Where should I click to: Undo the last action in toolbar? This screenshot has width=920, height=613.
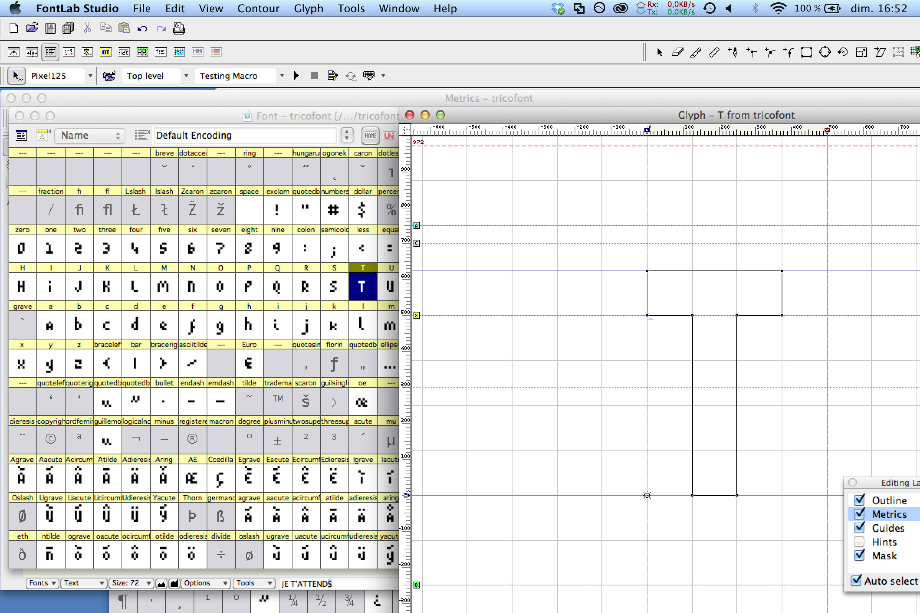tap(142, 28)
